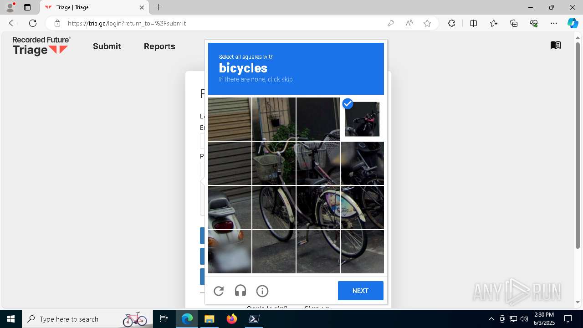Add page to favorites star icon
Viewport: 583px width, 328px height.
[x=427, y=23]
